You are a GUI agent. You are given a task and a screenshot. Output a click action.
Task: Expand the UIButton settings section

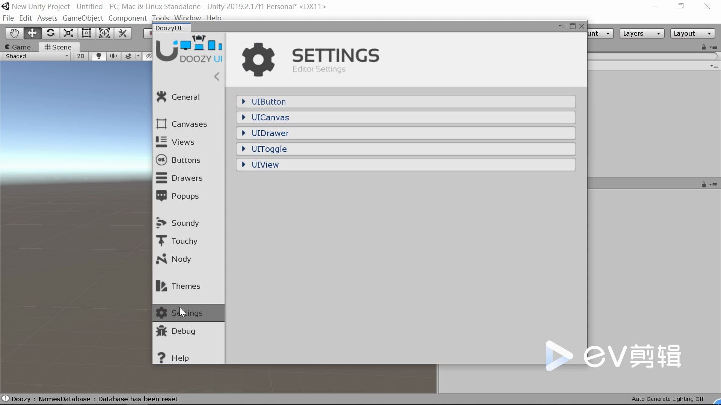pos(406,102)
